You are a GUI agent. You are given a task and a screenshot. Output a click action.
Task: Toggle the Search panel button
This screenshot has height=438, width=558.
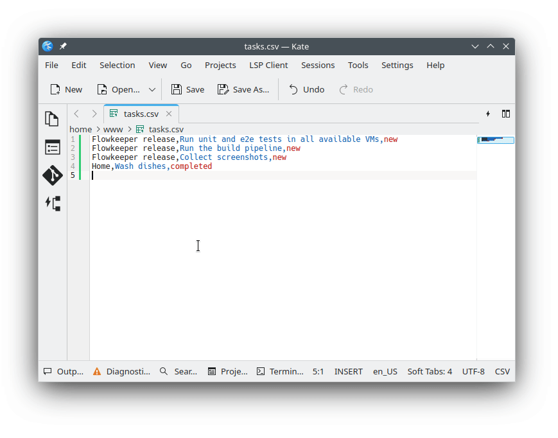coord(179,371)
